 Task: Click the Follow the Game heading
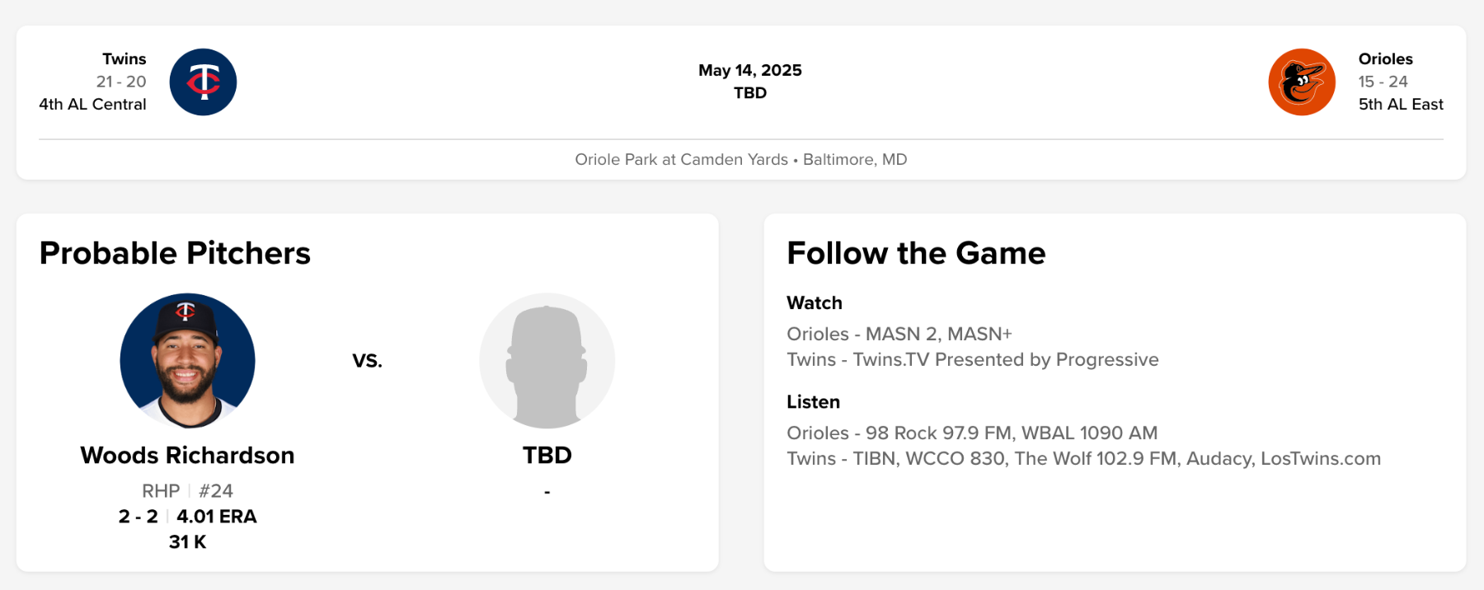[x=916, y=253]
